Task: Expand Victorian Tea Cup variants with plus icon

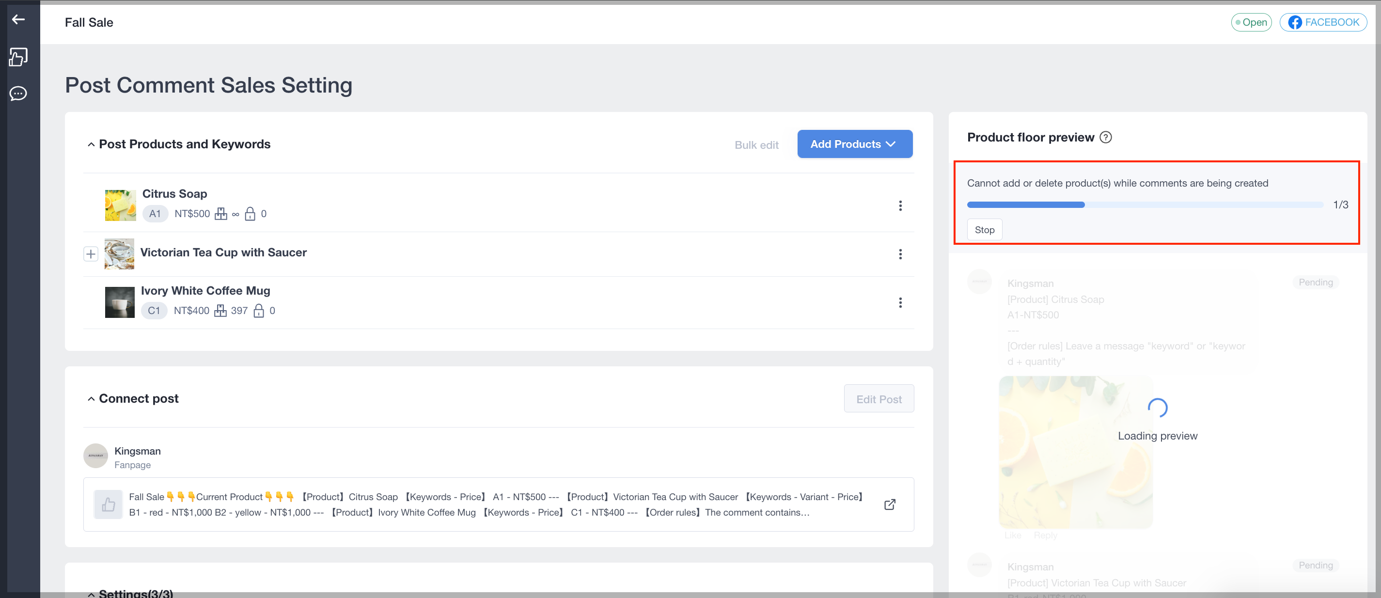Action: pyautogui.click(x=91, y=254)
